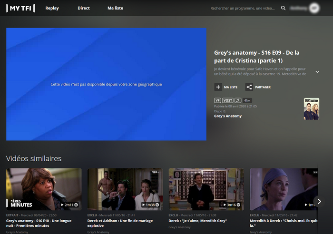Open Derek : "Je t'aime, Meredith Grey" title
Image resolution: width=333 pixels, height=234 pixels.
coord(198,221)
